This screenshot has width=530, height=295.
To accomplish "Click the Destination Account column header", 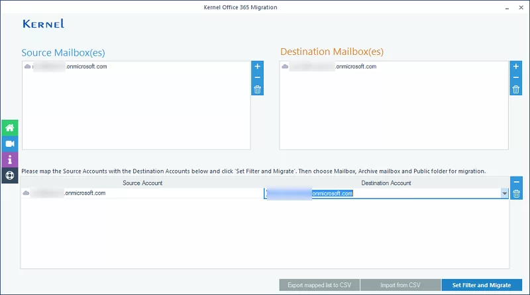I will pos(386,183).
